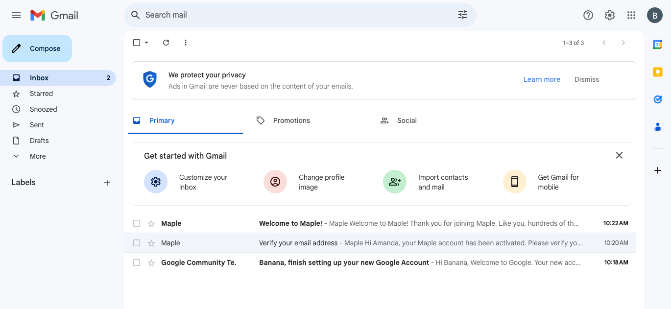The image size is (671, 309).
Task: Open Google Calendar side panel icon
Action: tap(658, 45)
